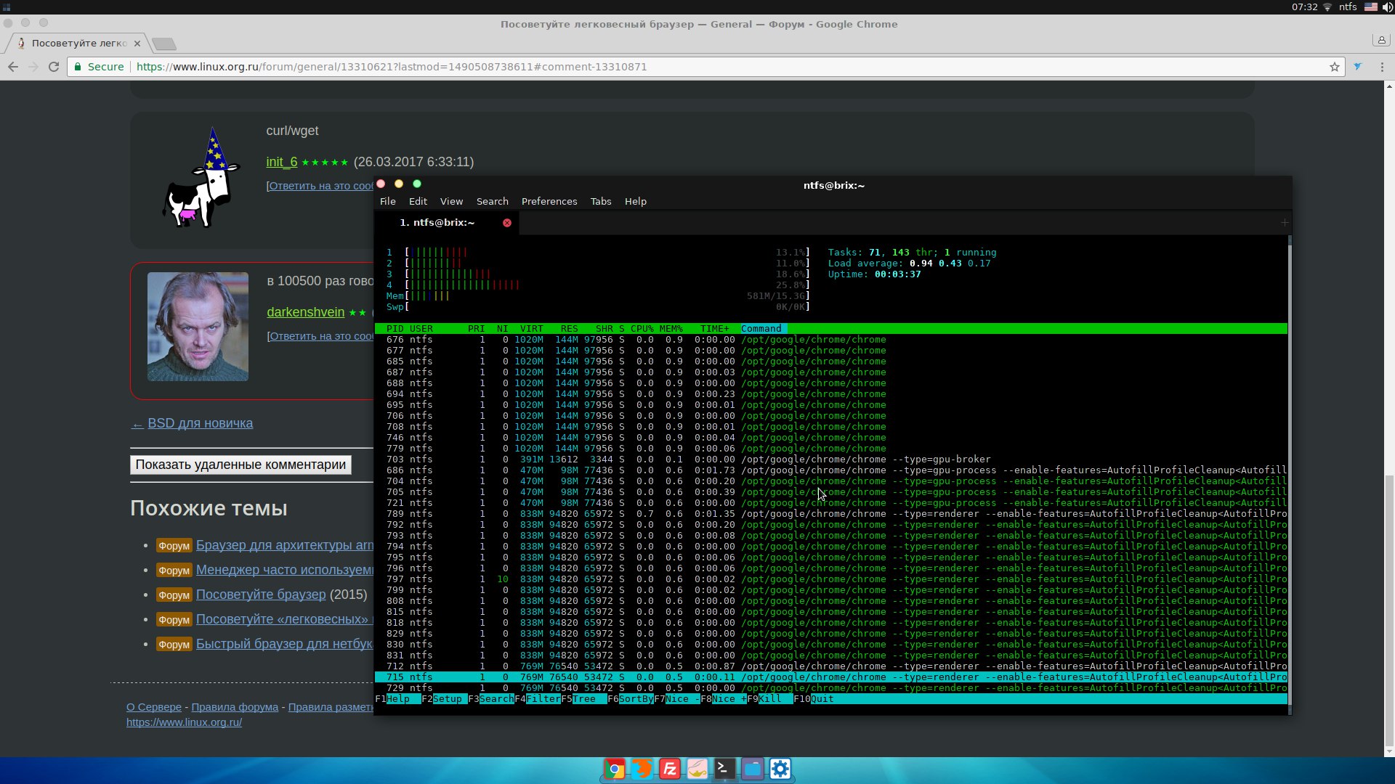Open system settings gear in the dock

(x=780, y=769)
